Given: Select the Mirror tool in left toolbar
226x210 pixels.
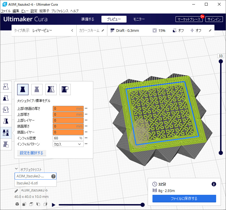Looking at the screenshot, I should [6, 121].
